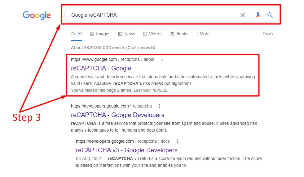Image resolution: width=304 pixels, height=177 pixels.
Task: Clear the search box with the X icon
Action: click(243, 15)
